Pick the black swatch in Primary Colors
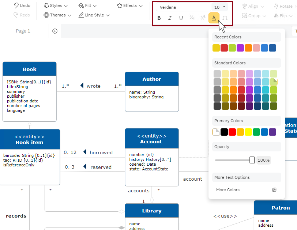The height and width of the screenshot is (230, 297). tap(224, 132)
